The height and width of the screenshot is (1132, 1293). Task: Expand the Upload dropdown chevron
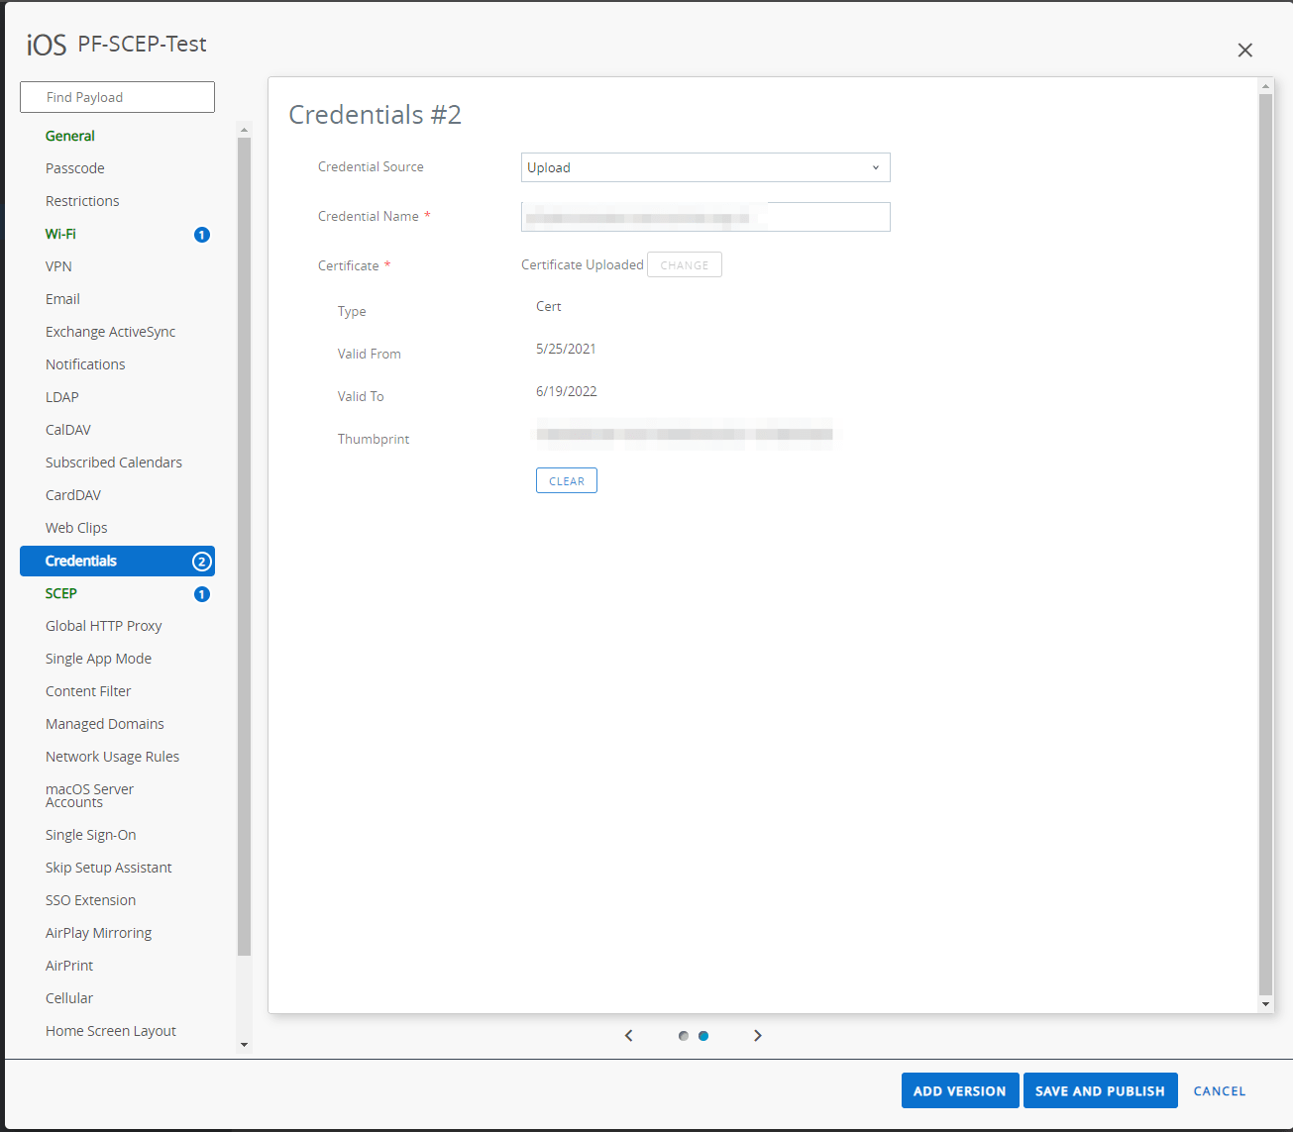tap(875, 167)
